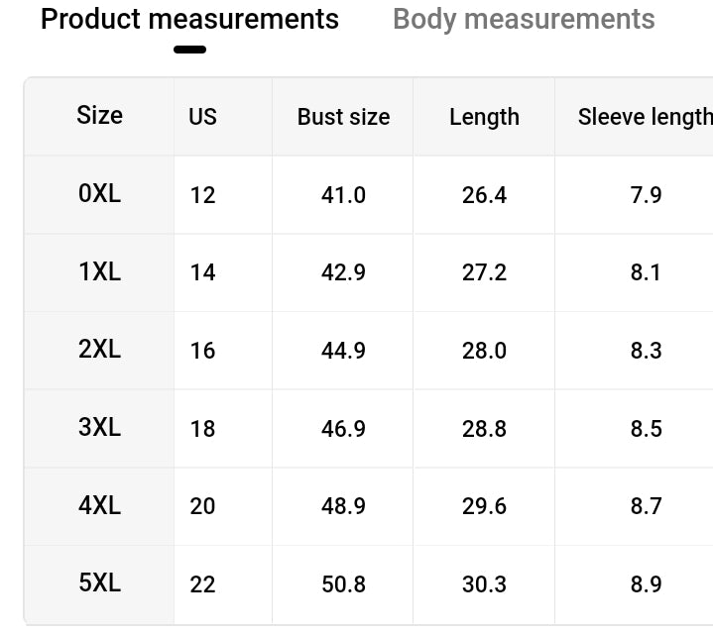
Task: Select the 4XL size row label
Action: [x=99, y=505]
